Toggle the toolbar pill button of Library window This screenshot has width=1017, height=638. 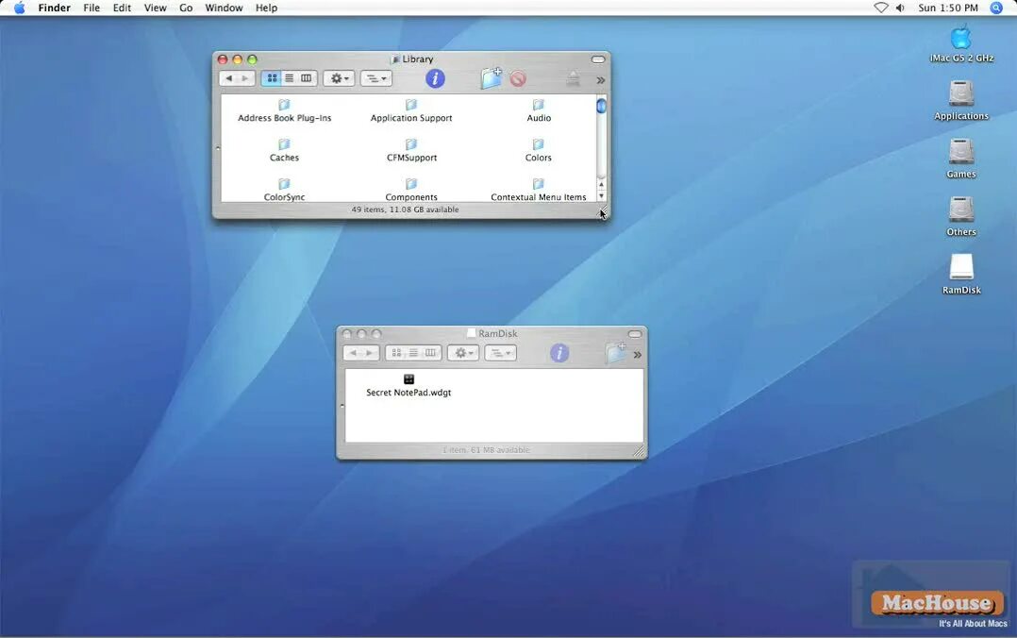598,59
